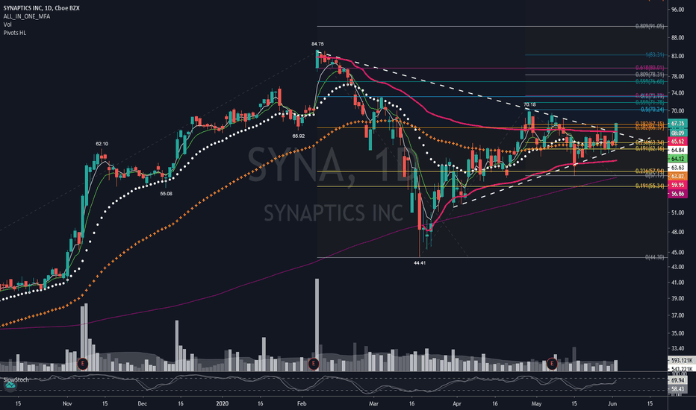Click the 33.40 price axis tick
This screenshot has width=696, height=410.
(x=678, y=348)
